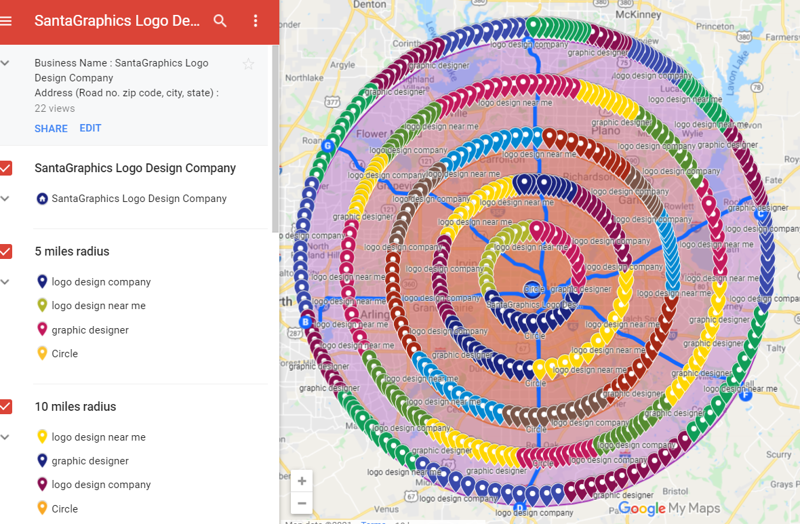Open the three-dot overflow menu
This screenshot has height=524, width=800.
pyautogui.click(x=256, y=21)
